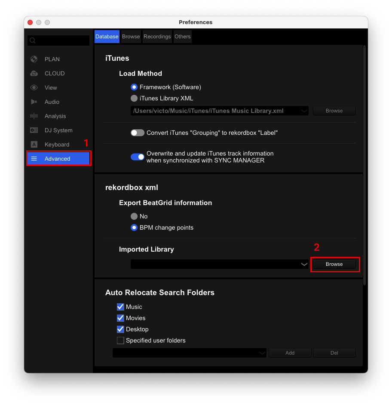Select iTunes Library XML radio button
This screenshot has height=405, width=392.
pos(134,98)
